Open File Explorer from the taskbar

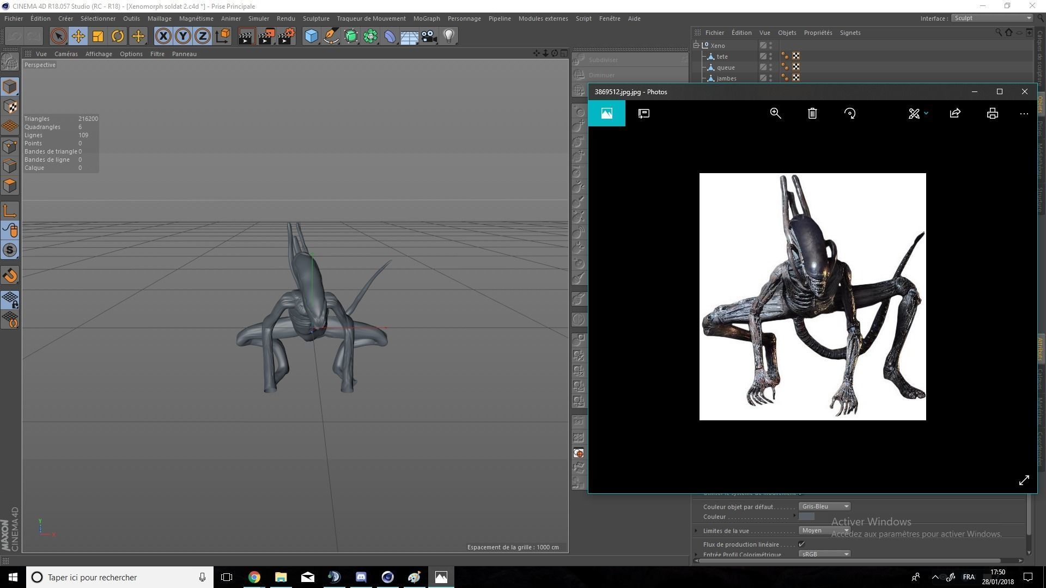281,577
